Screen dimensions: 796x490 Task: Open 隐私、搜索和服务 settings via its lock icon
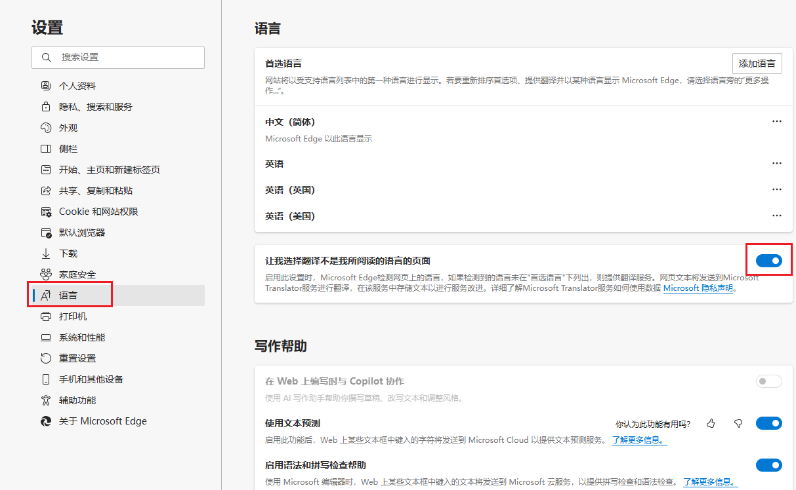[x=45, y=106]
